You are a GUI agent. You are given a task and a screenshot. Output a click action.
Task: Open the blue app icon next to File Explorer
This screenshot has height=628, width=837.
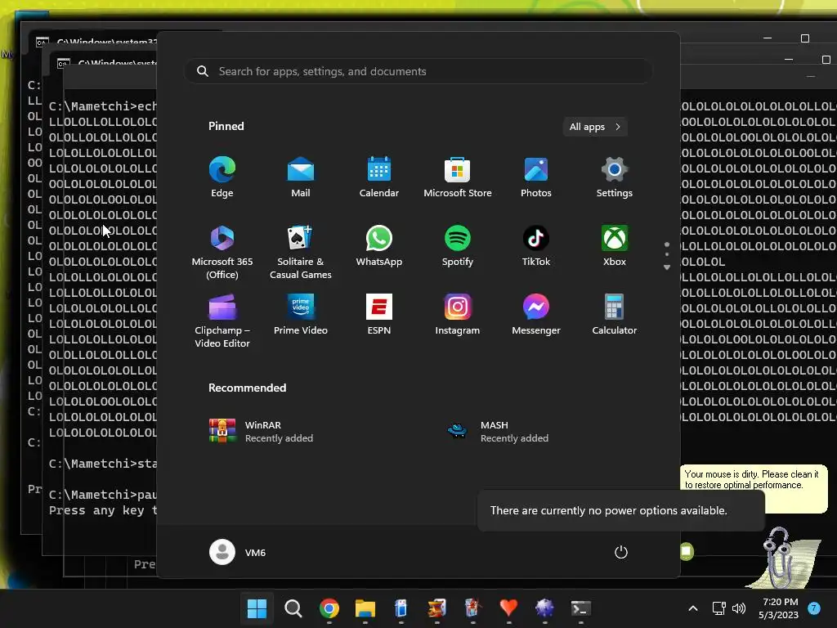point(401,608)
